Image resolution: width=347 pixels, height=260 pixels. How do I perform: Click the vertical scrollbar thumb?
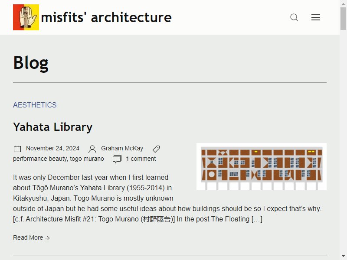tap(343, 19)
